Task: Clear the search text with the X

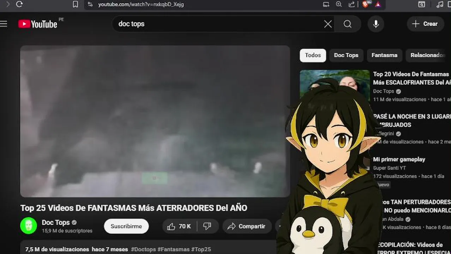Action: (x=328, y=24)
